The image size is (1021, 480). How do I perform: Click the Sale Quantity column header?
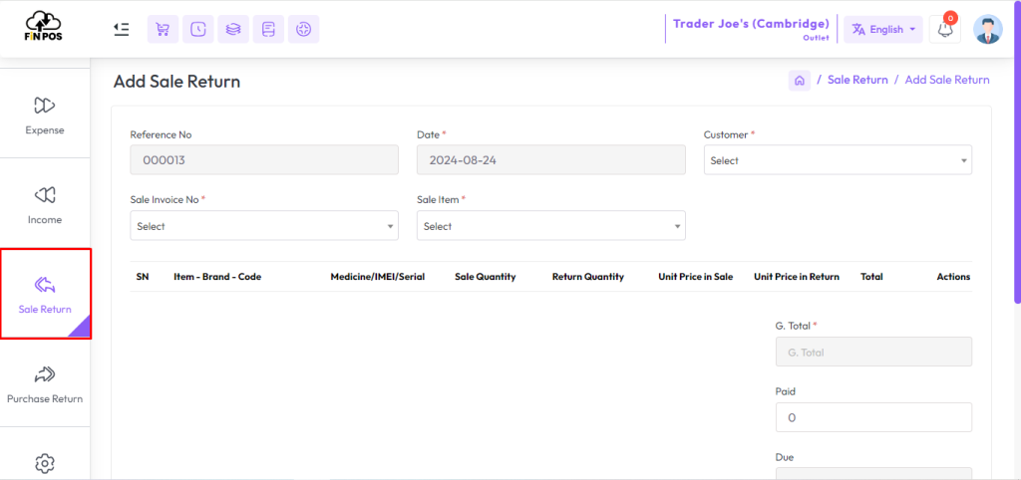[x=486, y=277]
